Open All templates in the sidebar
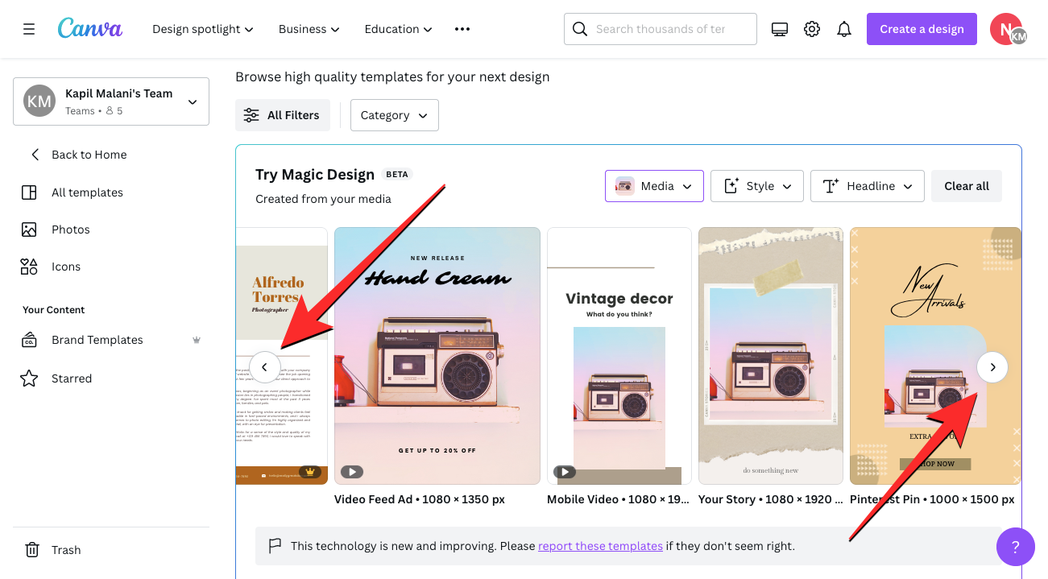The height and width of the screenshot is (579, 1048). 87,192
